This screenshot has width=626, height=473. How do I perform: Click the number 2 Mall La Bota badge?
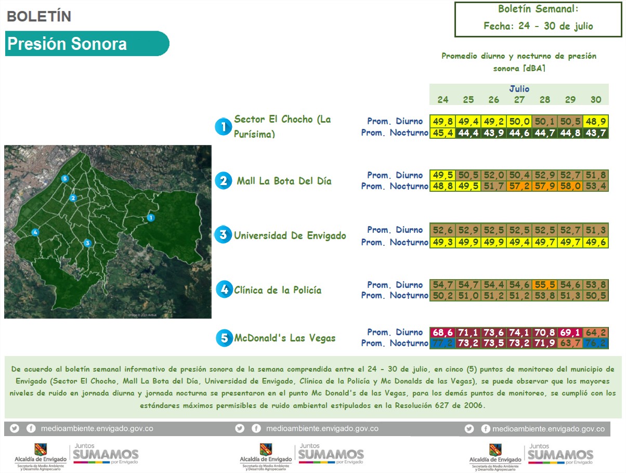(x=224, y=181)
